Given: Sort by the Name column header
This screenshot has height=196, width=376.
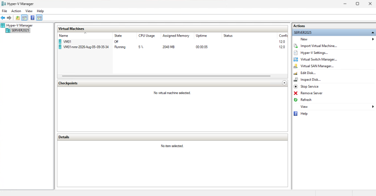Looking at the screenshot, I should (x=85, y=36).
